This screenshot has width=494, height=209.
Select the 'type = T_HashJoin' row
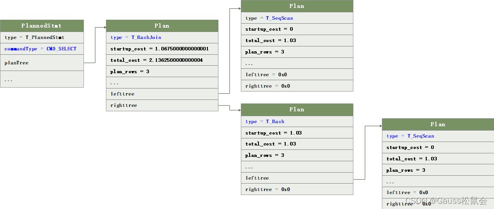162,37
